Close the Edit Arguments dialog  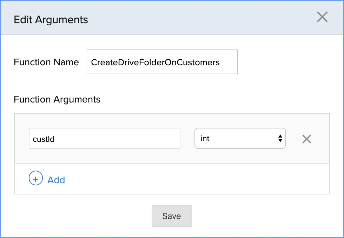pyautogui.click(x=322, y=17)
